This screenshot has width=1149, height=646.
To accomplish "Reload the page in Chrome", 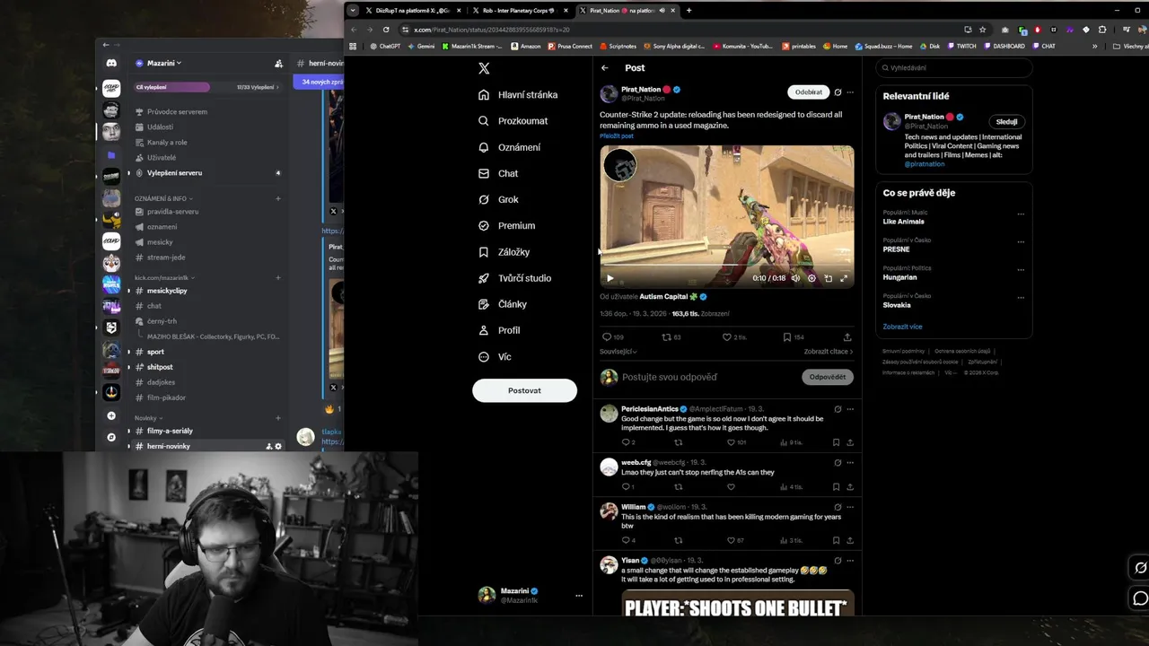I will tap(386, 30).
